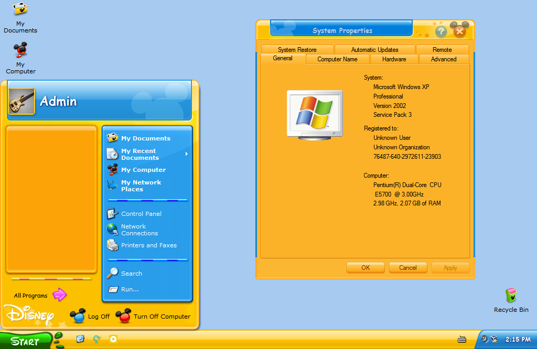This screenshot has height=349, width=537.
Task: Launch Windows Media Player from the taskbar
Action: (x=113, y=340)
